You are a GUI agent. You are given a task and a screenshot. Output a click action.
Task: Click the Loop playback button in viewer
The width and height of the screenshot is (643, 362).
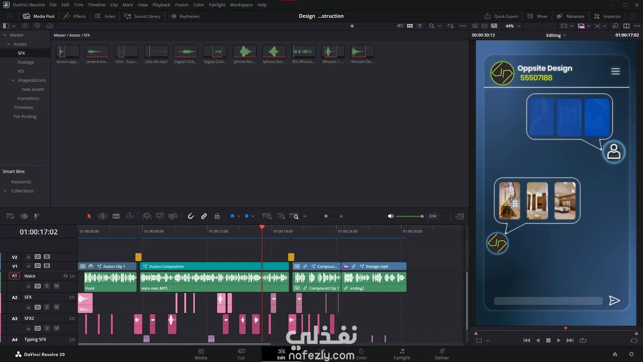[583, 340]
